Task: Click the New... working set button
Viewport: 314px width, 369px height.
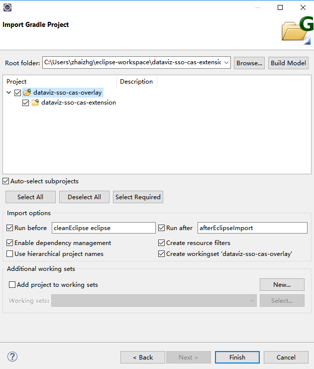Action: pos(282,285)
